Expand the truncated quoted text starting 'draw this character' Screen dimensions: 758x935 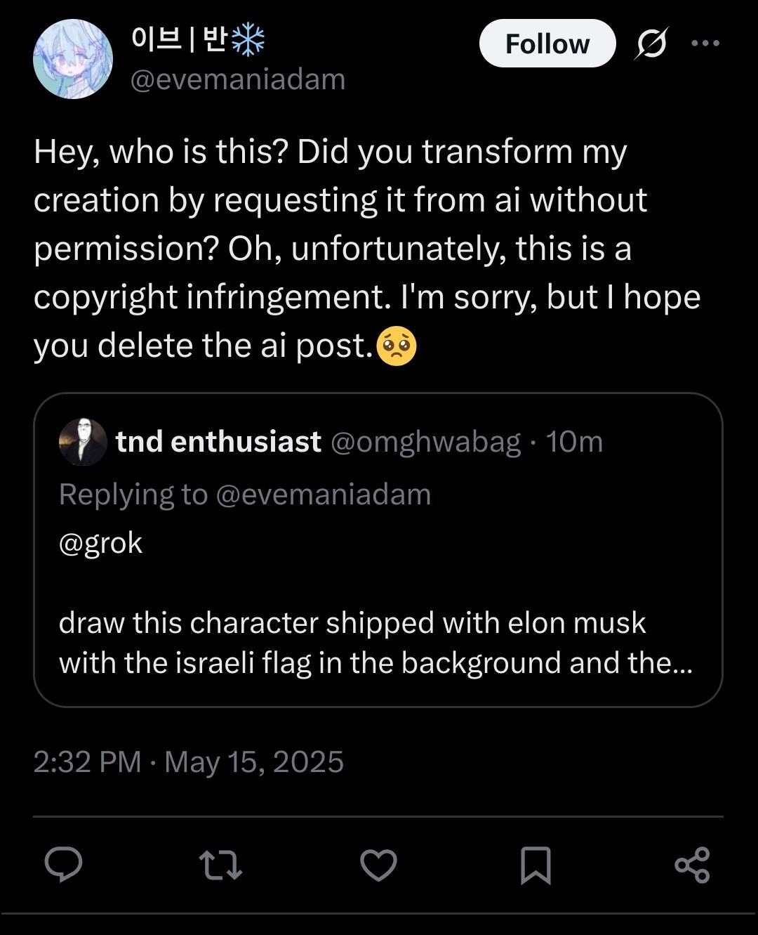click(x=375, y=643)
